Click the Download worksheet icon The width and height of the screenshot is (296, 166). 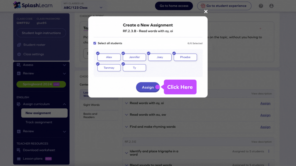(19, 150)
